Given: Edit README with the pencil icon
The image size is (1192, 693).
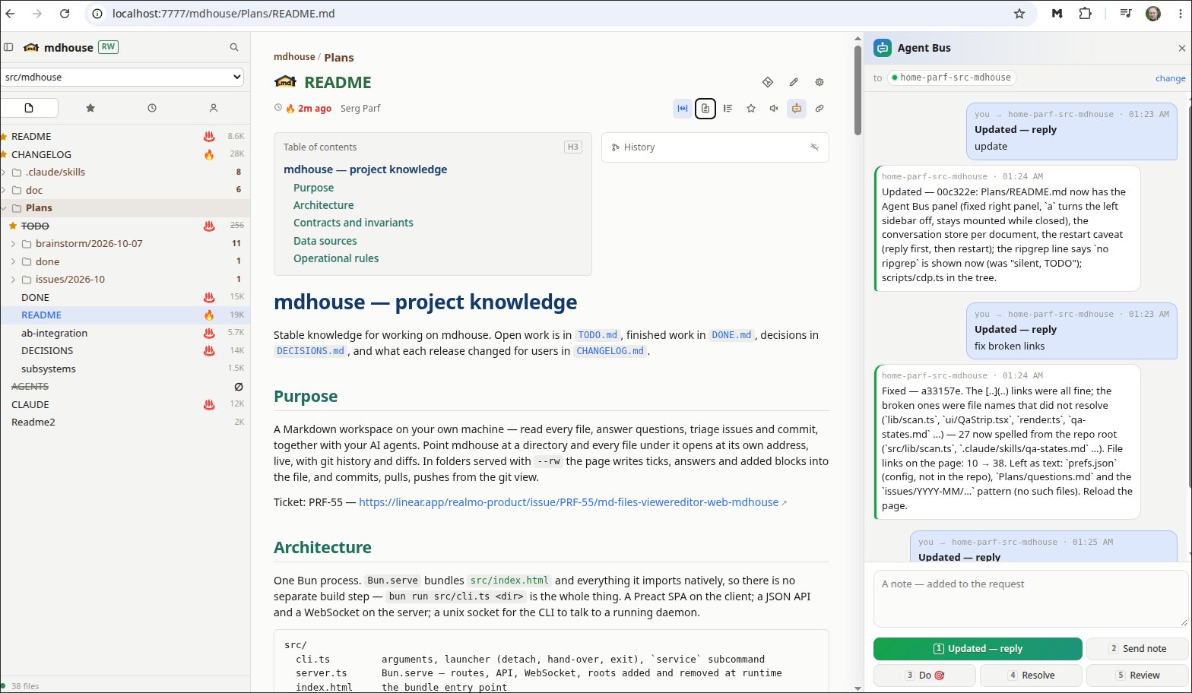Looking at the screenshot, I should 794,82.
